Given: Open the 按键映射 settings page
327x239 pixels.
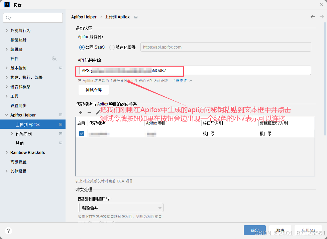Looking at the screenshot, I should [18, 40].
